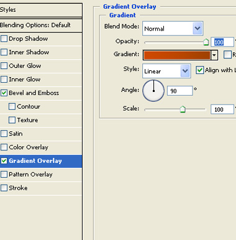The width and height of the screenshot is (236, 240).
Task: Select the Gradient Overlay row label
Action: 35,161
